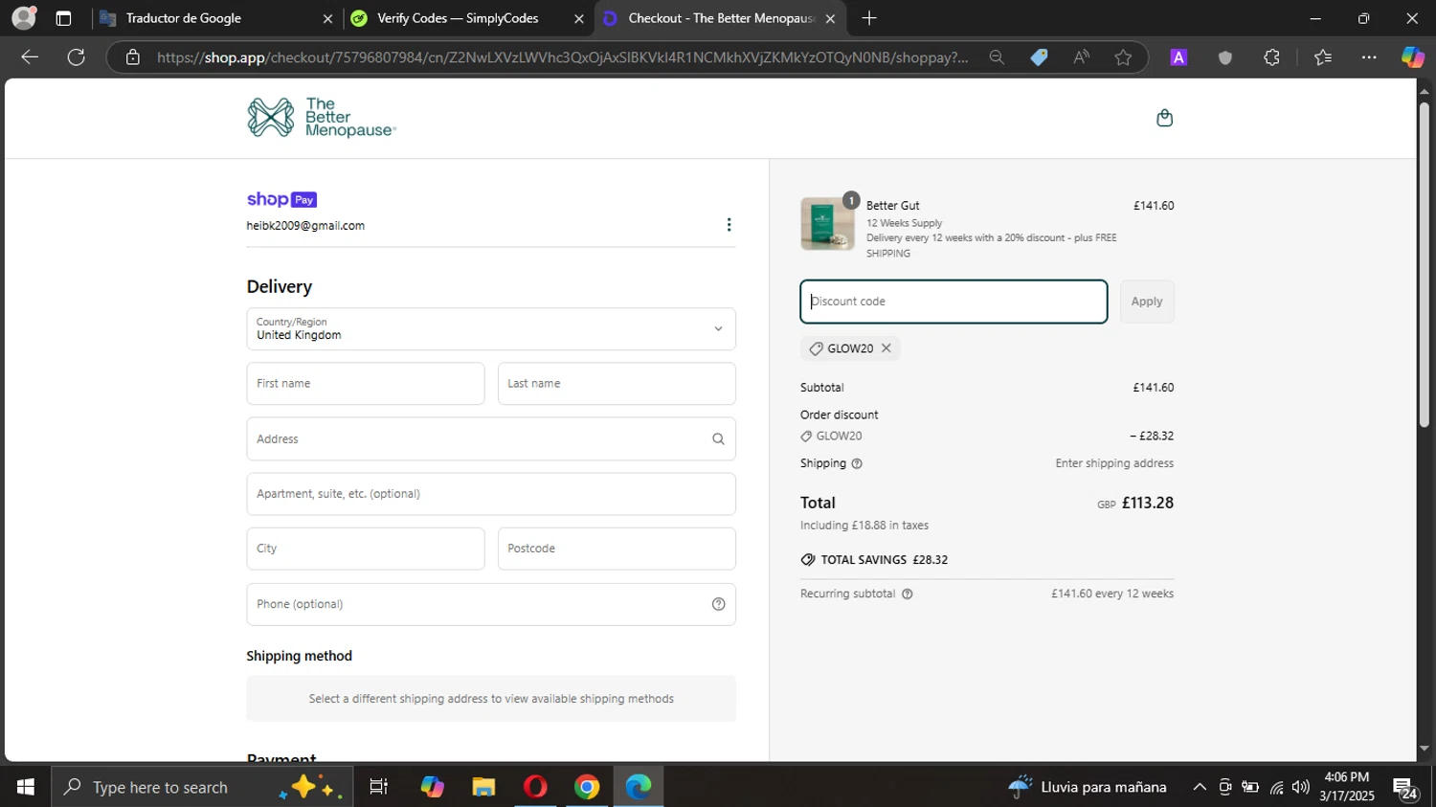1436x807 pixels.
Task: Click the Shop Pay logo
Action: pyautogui.click(x=281, y=199)
